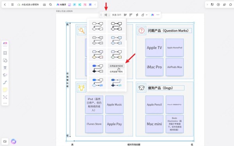Screen dimensions: 234x146
Task: Click the pink flowchart tool icon
Action: point(85,5)
